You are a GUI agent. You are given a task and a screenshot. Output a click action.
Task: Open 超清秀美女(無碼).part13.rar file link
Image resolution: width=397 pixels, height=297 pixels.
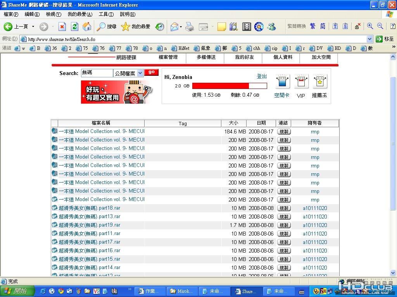point(90,217)
